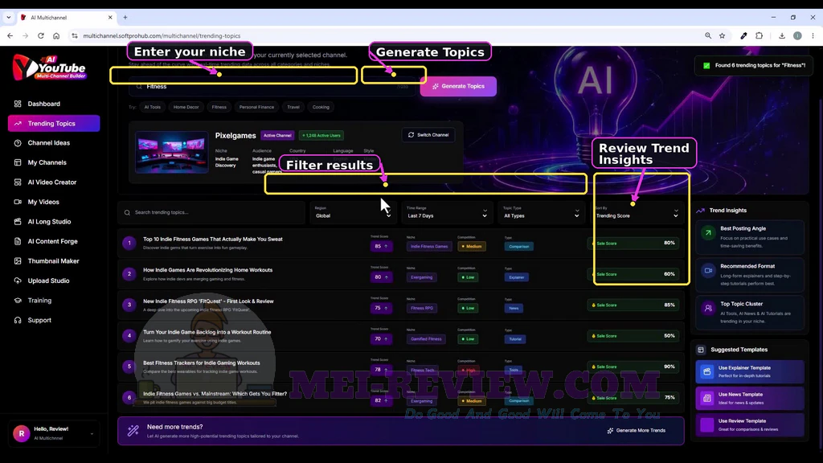This screenshot has width=823, height=463.
Task: Select the Home Decor suggestion chip
Action: 186,107
